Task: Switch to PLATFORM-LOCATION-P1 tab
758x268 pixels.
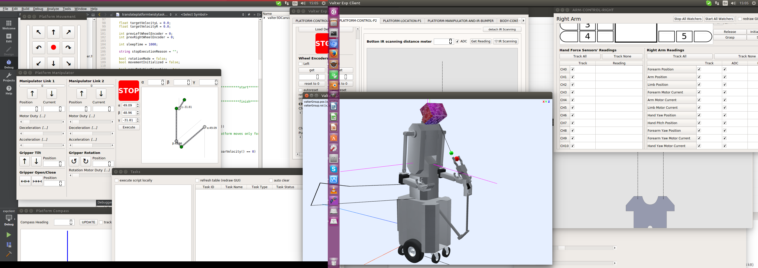Action: tap(402, 21)
